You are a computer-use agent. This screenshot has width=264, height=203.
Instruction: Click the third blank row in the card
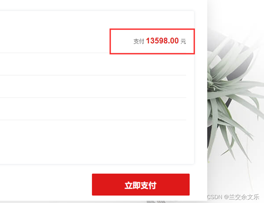point(93,108)
